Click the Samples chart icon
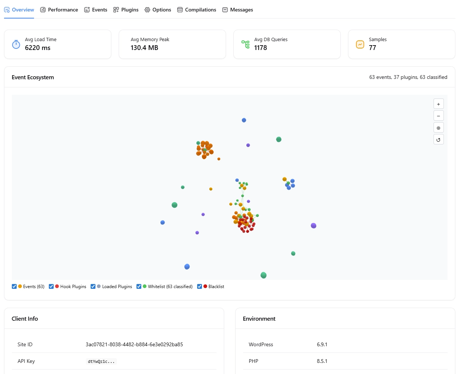The image size is (462, 374). point(360,44)
